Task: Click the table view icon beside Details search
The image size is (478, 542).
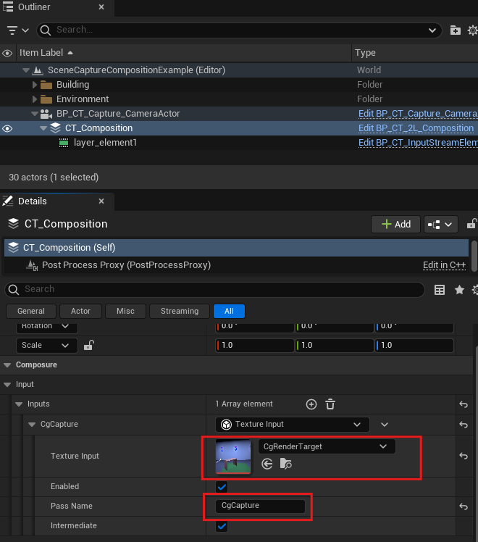Action: point(440,290)
